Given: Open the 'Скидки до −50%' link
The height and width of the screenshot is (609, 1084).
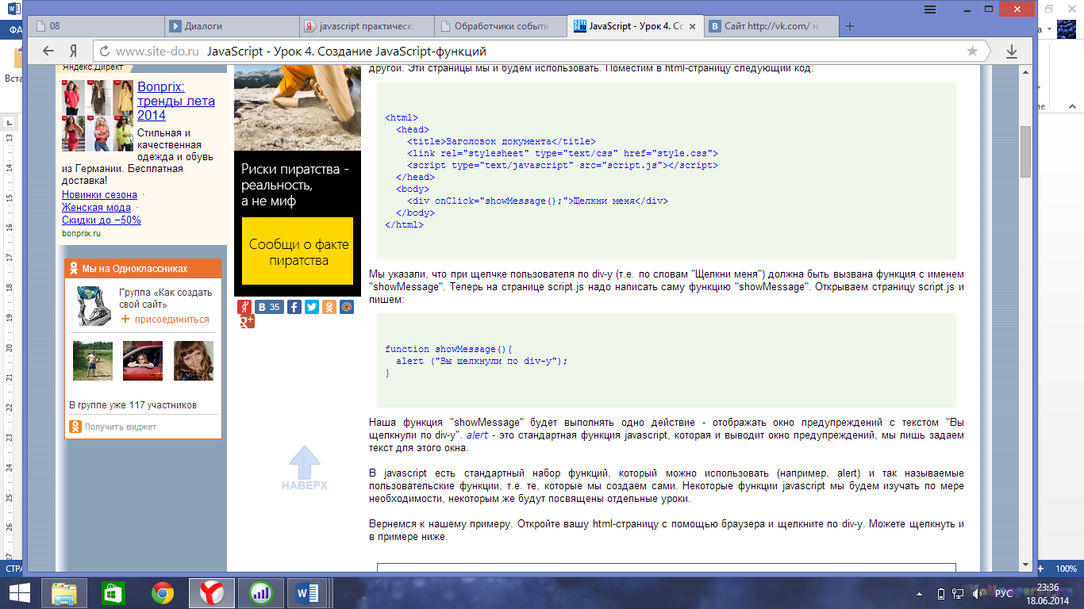Looking at the screenshot, I should click(x=102, y=220).
